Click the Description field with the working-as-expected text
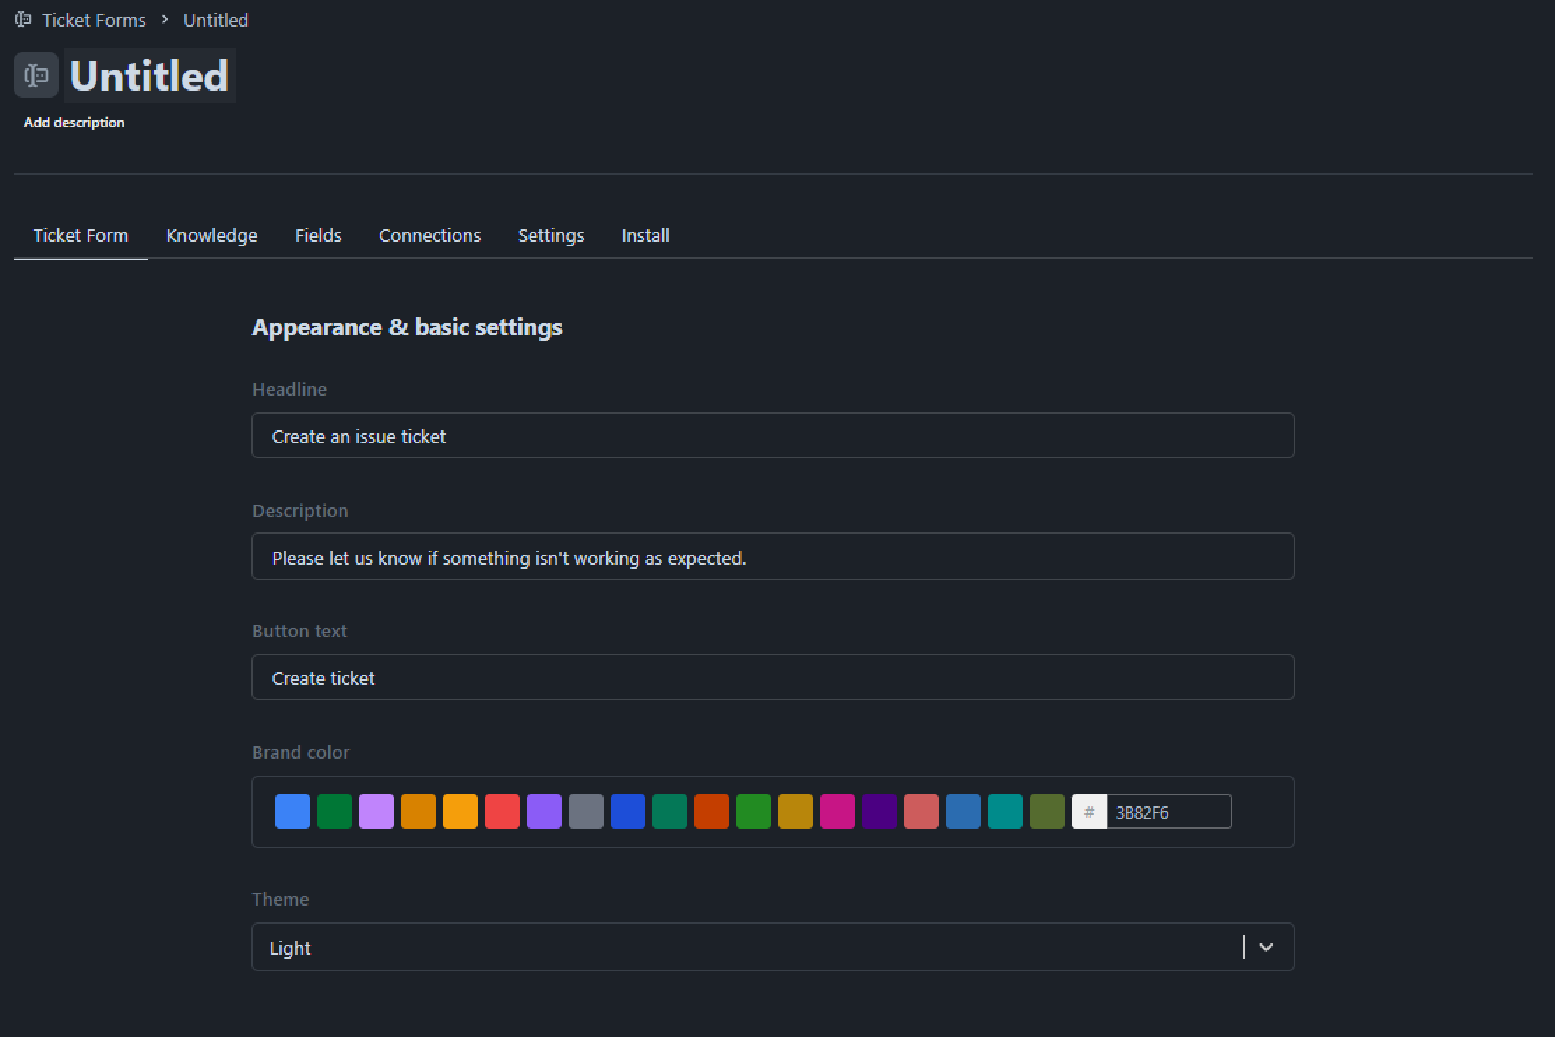The width and height of the screenshot is (1555, 1037). [772, 556]
